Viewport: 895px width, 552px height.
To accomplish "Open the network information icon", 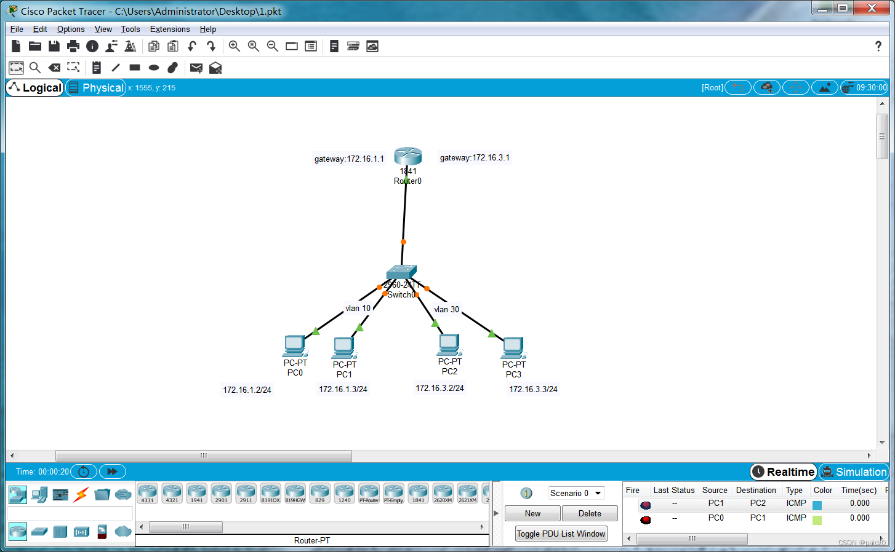I will click(92, 46).
